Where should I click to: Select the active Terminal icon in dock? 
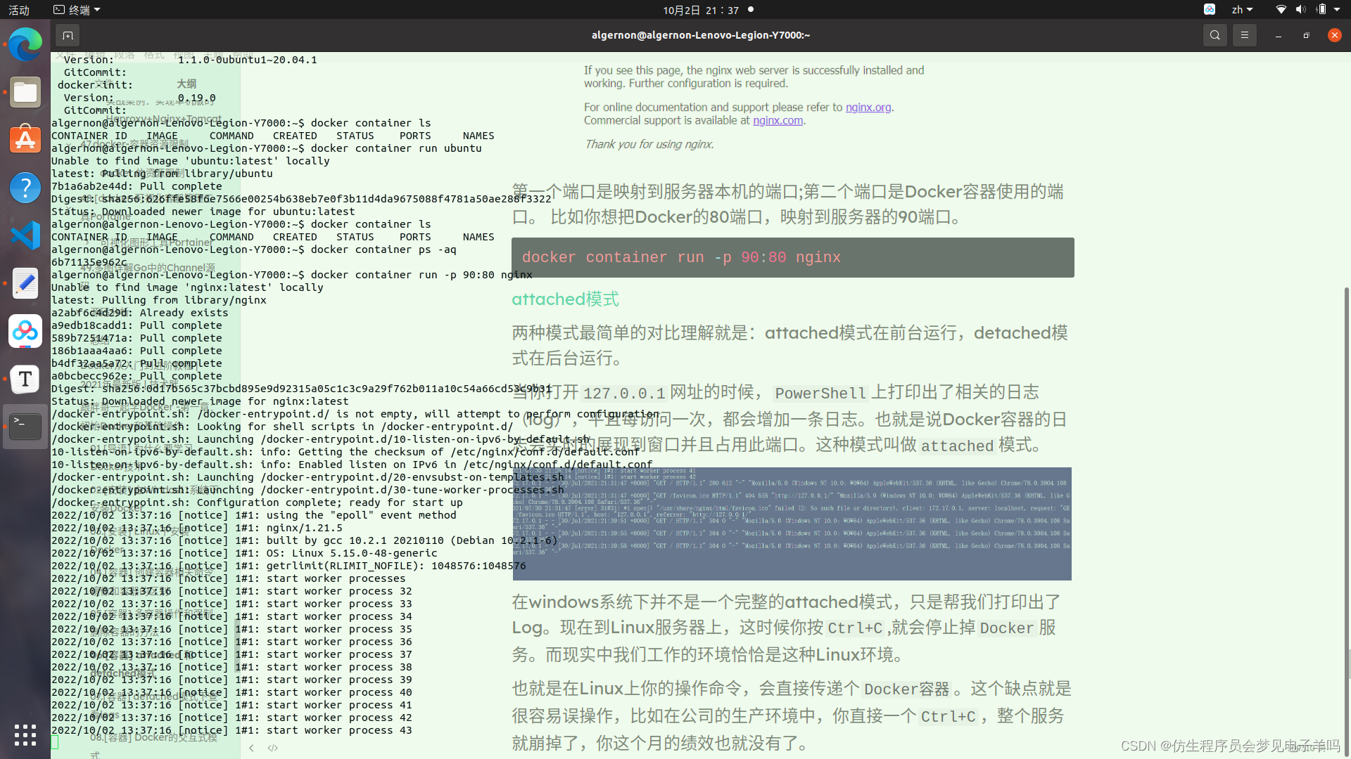pyautogui.click(x=25, y=426)
